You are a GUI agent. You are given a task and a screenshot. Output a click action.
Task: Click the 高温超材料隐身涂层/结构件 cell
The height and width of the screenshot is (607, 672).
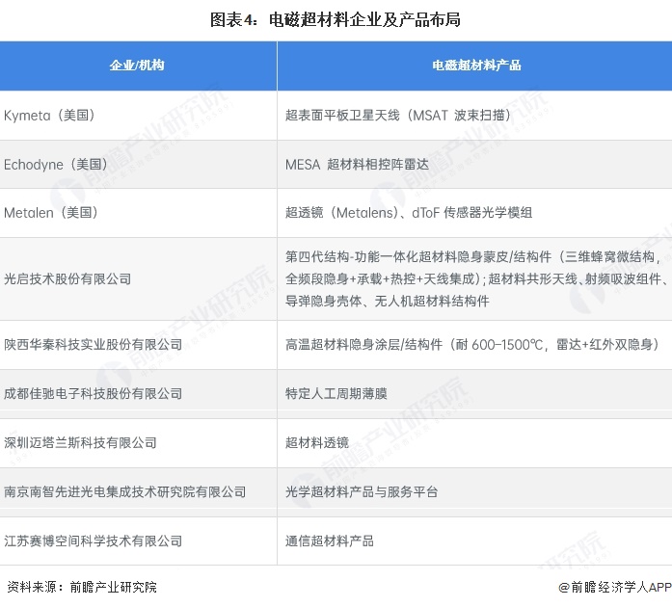pos(474,345)
